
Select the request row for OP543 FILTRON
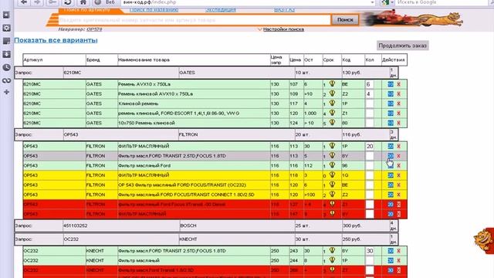click(206, 134)
